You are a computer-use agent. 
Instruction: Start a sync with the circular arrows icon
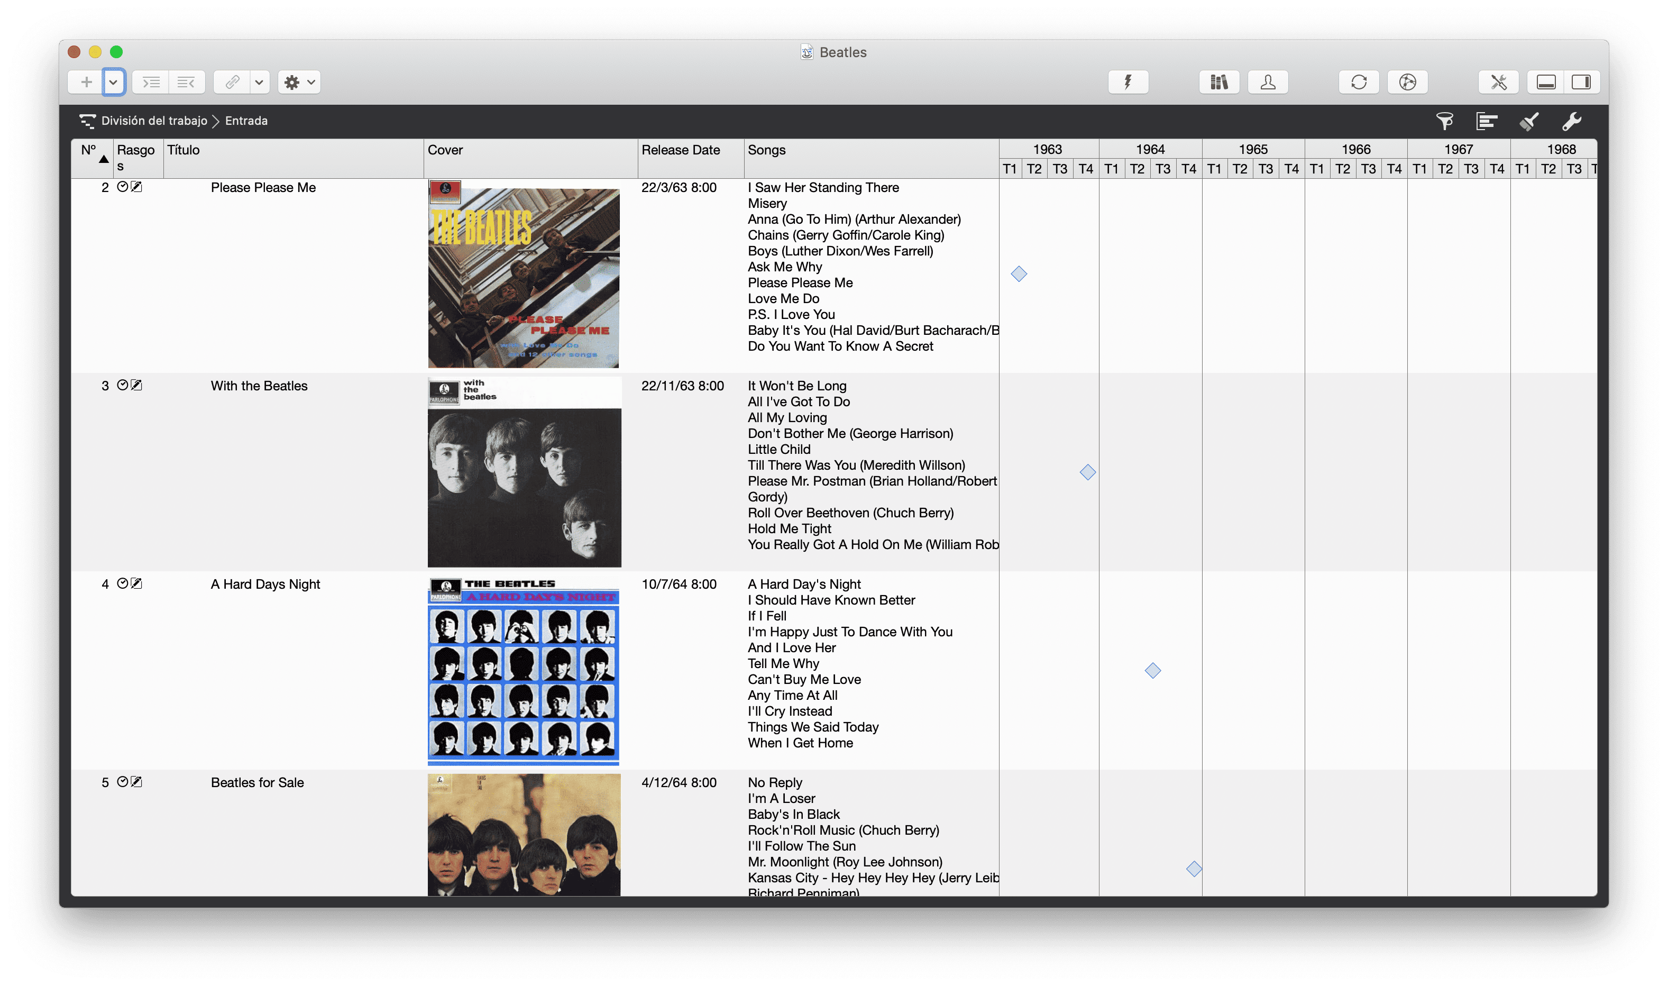(1359, 81)
